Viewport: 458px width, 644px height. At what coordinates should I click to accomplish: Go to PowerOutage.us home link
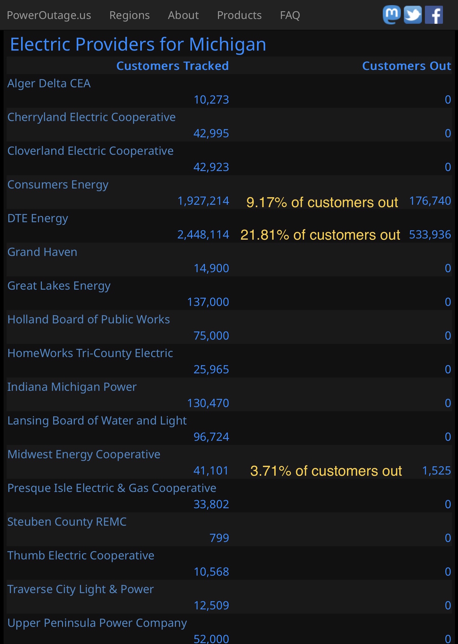coord(49,15)
